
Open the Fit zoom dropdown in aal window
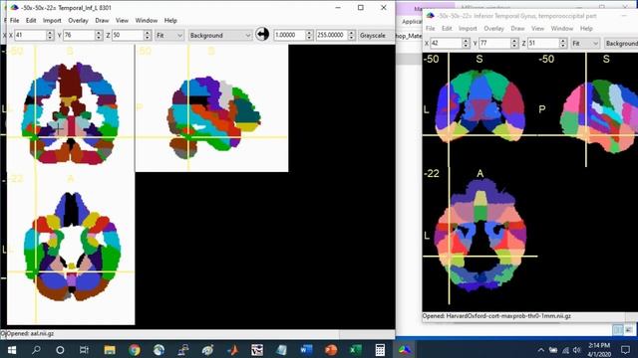point(169,36)
